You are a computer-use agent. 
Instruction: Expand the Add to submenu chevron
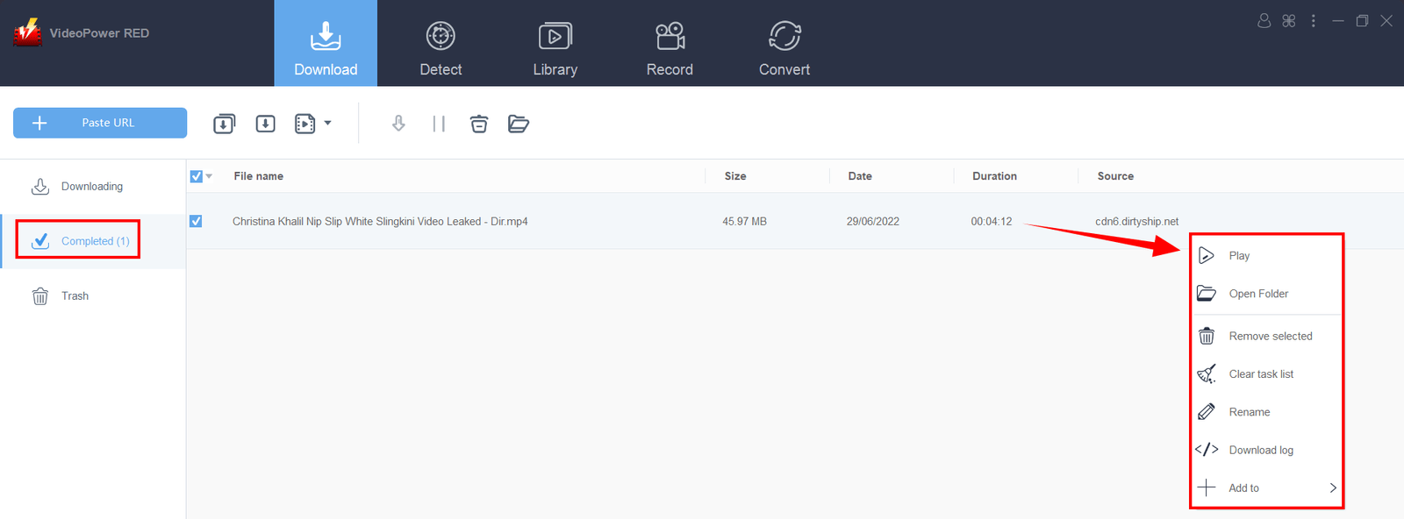coord(1333,488)
